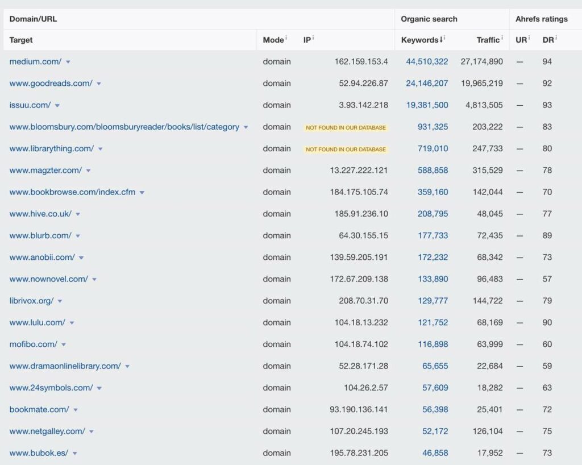Viewport: 582px width, 465px height.
Task: Expand the dropdown arrow next to librivox.org/
Action: pyautogui.click(x=60, y=301)
